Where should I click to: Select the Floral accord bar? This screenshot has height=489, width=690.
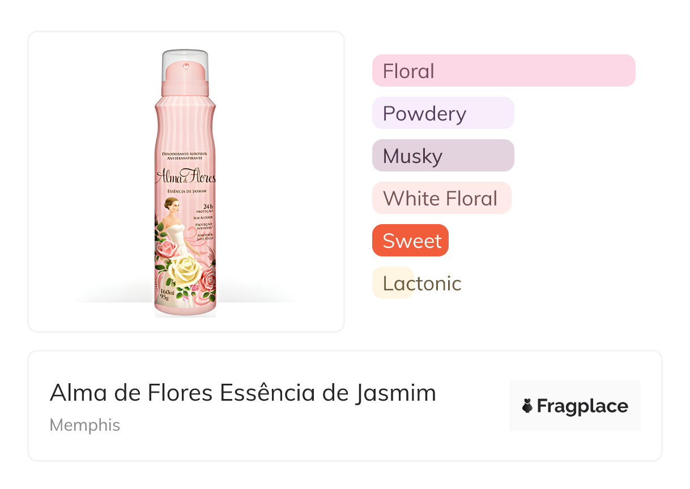(503, 71)
